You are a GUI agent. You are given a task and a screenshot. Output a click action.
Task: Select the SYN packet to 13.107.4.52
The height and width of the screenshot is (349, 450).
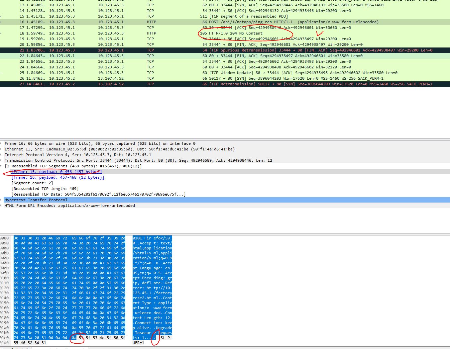click(x=133, y=78)
